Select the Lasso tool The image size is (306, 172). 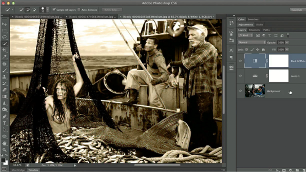4,37
